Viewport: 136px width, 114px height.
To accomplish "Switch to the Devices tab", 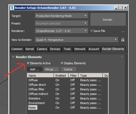I will pos(55,49).
